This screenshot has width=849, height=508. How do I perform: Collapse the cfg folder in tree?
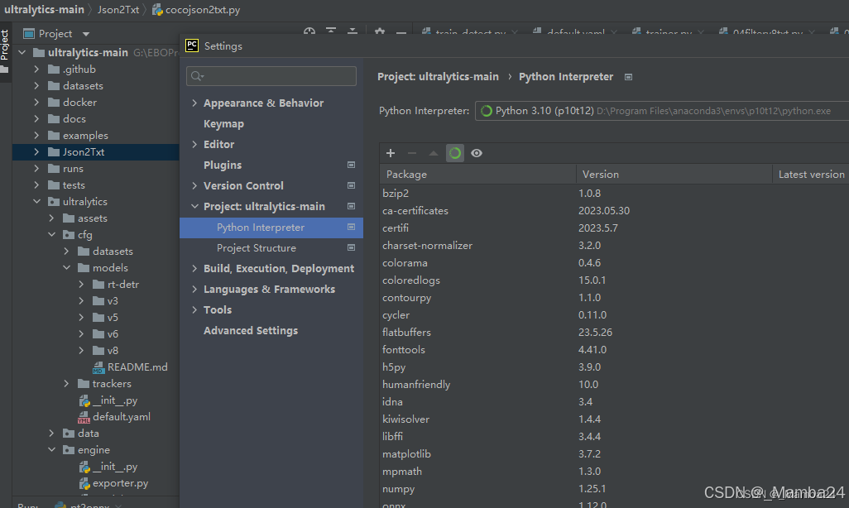[x=51, y=235]
